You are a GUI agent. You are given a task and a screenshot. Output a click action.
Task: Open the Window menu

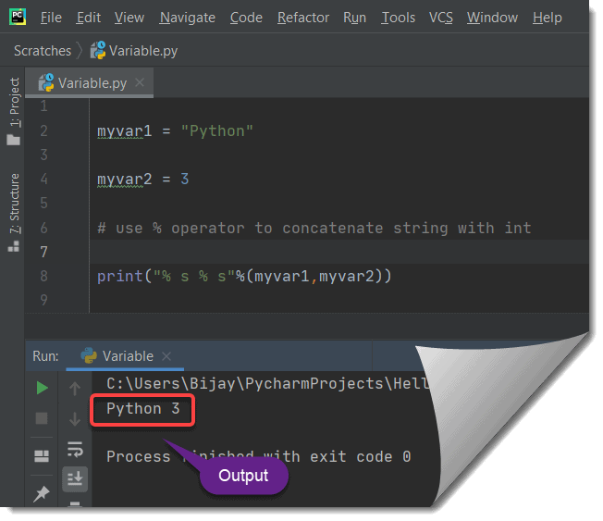492,18
